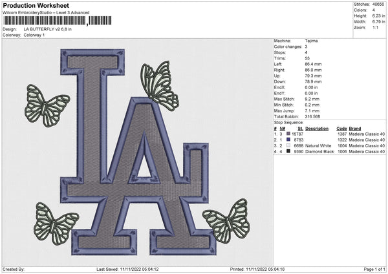Click the Natural White color swatch

click(x=288, y=145)
